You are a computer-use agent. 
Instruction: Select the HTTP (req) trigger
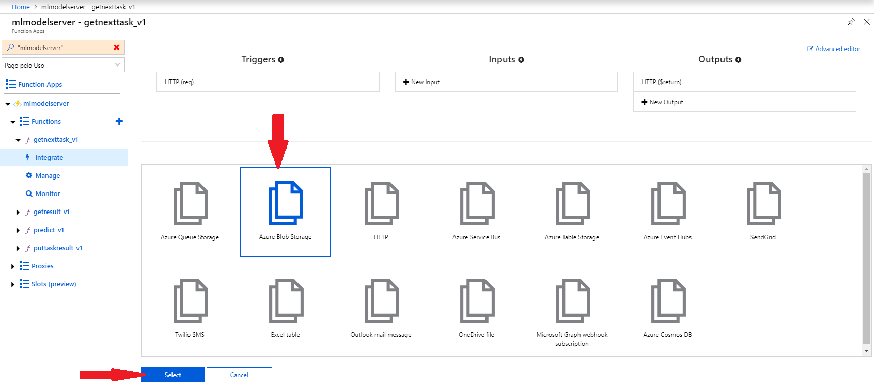tap(268, 82)
